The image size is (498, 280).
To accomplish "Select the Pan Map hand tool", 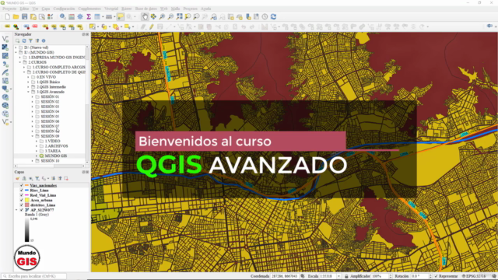I will coord(145,17).
